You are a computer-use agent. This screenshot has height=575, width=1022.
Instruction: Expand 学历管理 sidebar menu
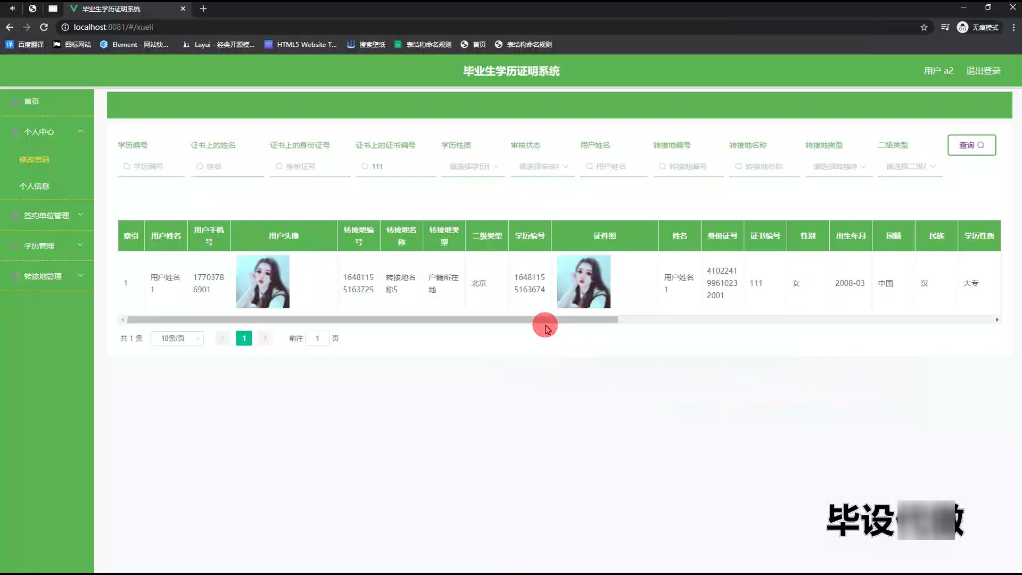point(47,245)
